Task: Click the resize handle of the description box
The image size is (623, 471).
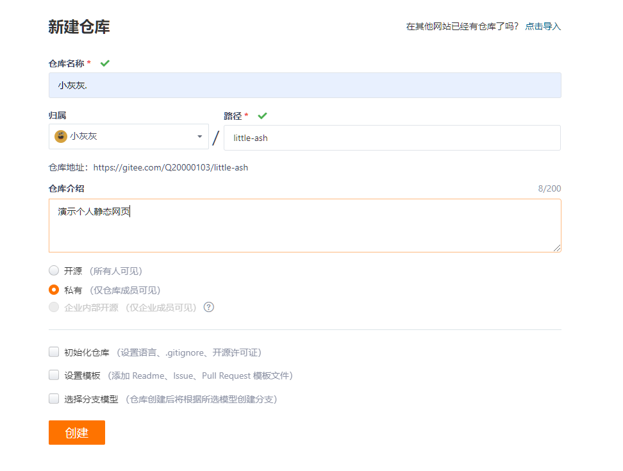Action: [558, 249]
